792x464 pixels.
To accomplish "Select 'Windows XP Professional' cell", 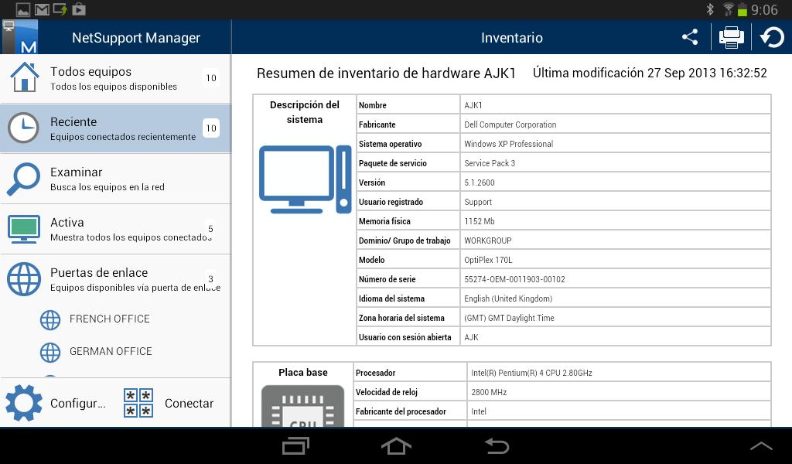I will tap(509, 144).
